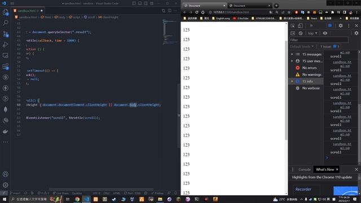Viewport: 361px width, 203px height.
Task: Close the DevTools drawer
Action: (356, 169)
